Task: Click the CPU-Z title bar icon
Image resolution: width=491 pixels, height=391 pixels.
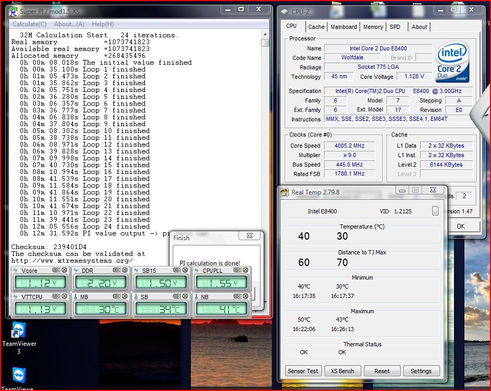Action: 284,12
